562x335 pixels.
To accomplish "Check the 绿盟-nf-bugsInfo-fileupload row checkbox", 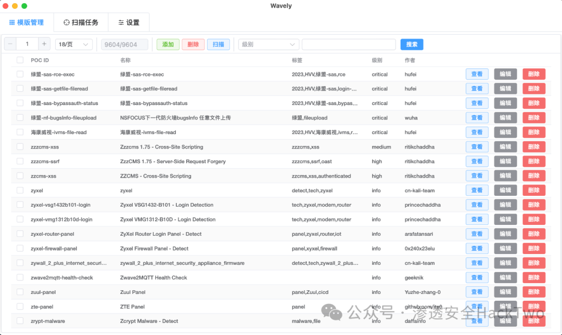I will [x=20, y=117].
